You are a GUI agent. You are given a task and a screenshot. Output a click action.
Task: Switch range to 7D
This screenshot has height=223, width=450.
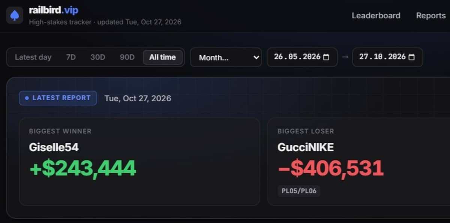pos(71,57)
